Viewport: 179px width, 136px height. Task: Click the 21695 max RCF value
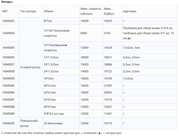pos(108,86)
